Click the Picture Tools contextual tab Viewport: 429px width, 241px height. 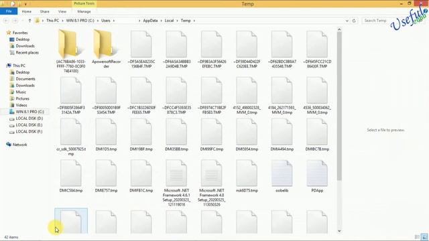[x=84, y=3]
